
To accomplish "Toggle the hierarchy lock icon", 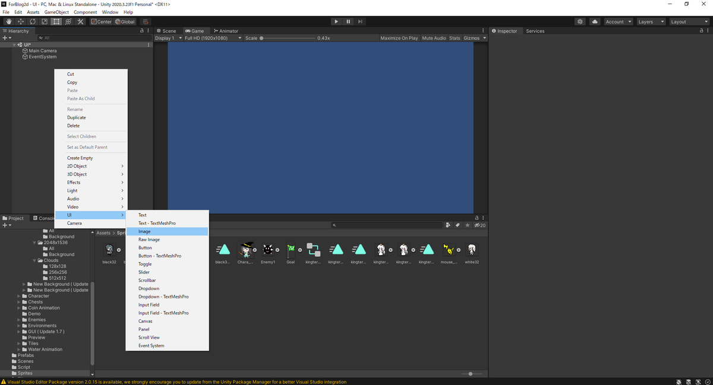I will [x=141, y=30].
